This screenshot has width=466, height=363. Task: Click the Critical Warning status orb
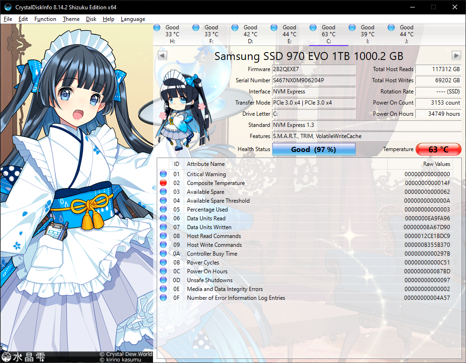pos(163,174)
